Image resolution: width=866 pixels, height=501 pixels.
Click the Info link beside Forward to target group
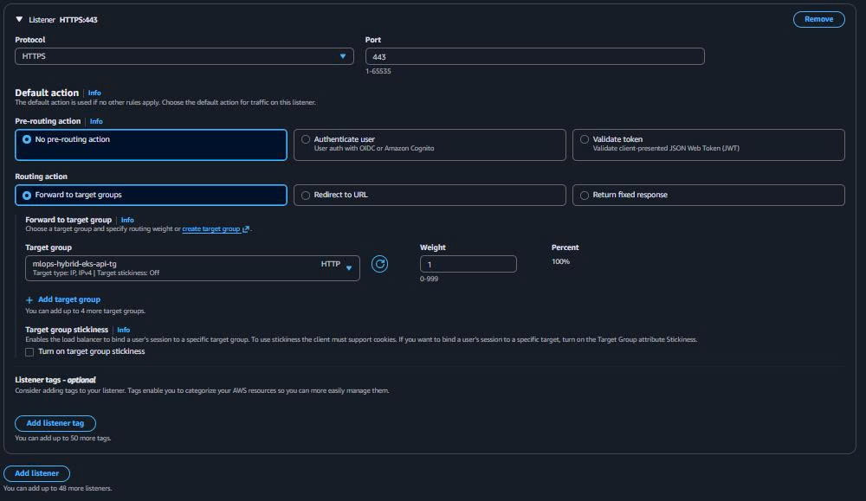pos(127,220)
